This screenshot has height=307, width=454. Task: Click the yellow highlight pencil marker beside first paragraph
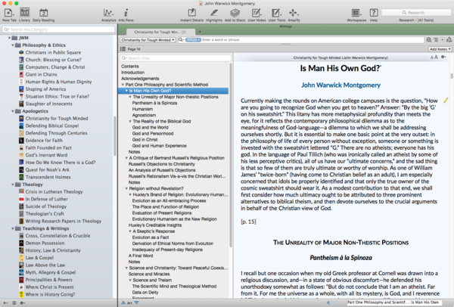point(446,101)
